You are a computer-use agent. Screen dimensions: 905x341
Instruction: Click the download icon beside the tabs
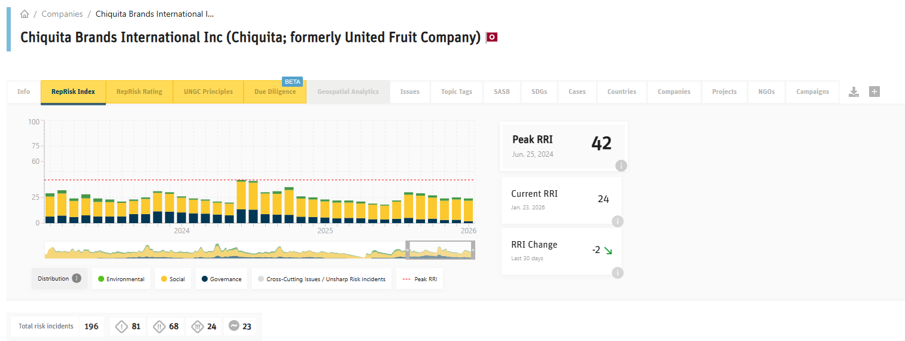[854, 92]
